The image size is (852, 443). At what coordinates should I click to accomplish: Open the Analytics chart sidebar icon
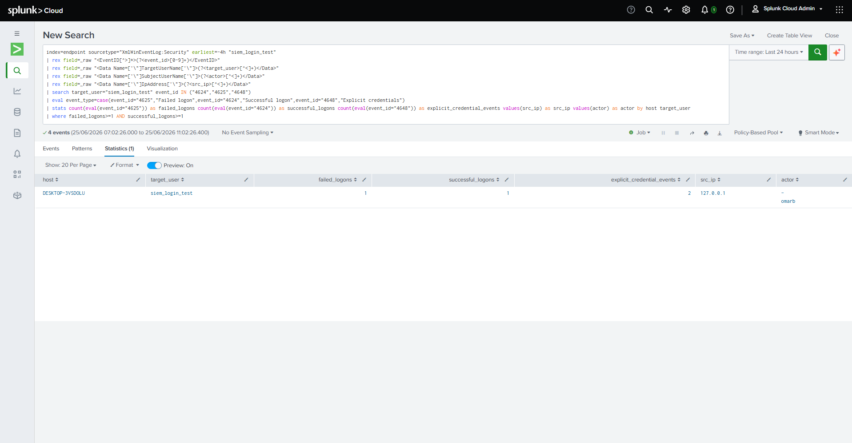pos(17,91)
